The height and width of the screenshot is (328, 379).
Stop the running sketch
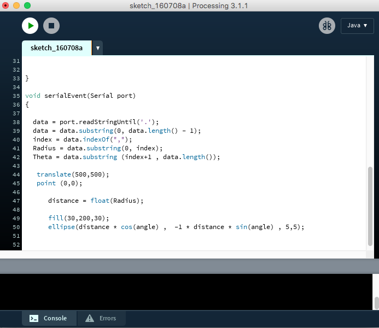point(51,26)
